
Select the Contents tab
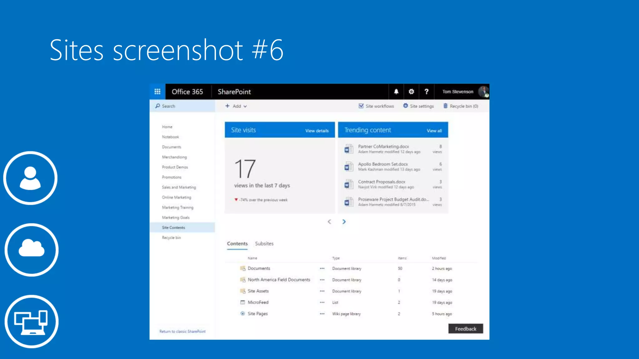(237, 244)
